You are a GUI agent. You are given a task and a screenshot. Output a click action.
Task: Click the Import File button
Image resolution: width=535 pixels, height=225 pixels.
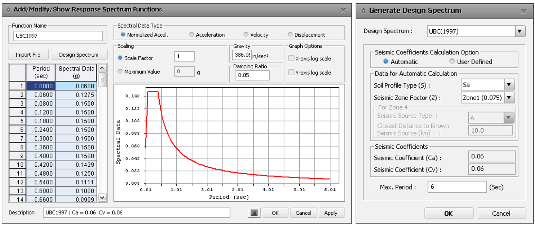tap(28, 55)
